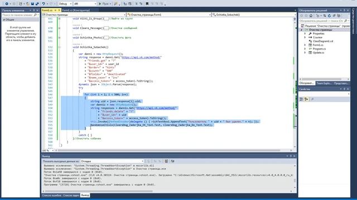This screenshot has width=357, height=200.
Task: Switch to Form1.cs [Конструктор] tab
Action: click(76, 10)
